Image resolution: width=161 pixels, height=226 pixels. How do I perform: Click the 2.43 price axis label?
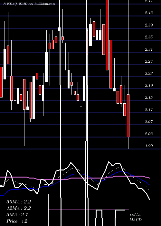(149, 13)
